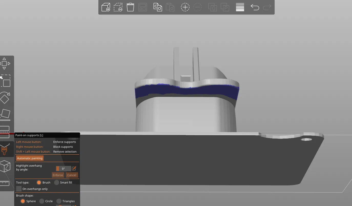Click the edit icon beside overhang angle
The image size is (352, 206).
(x=74, y=168)
